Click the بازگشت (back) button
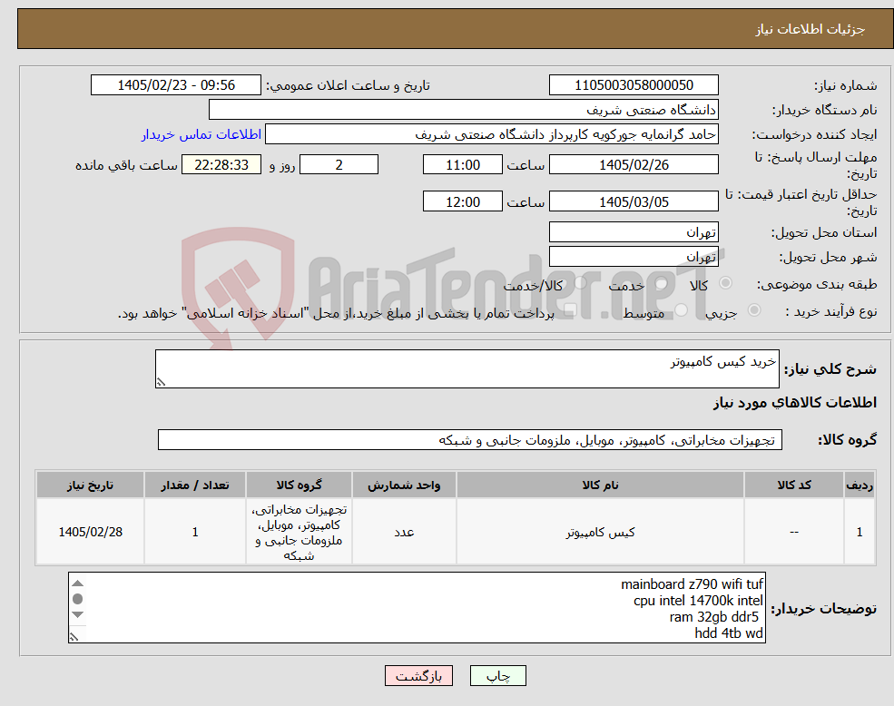The width and height of the screenshot is (894, 706). click(x=418, y=676)
